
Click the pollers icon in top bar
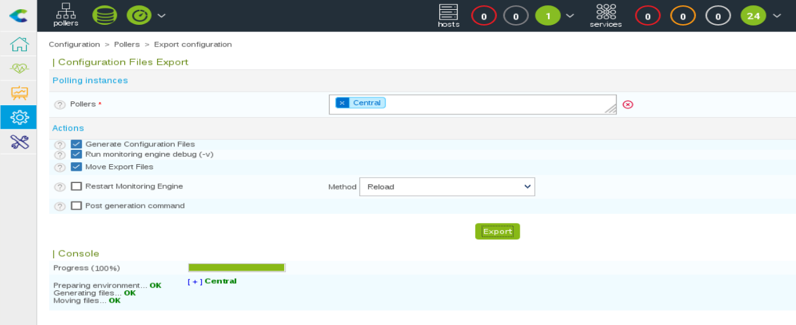click(66, 15)
